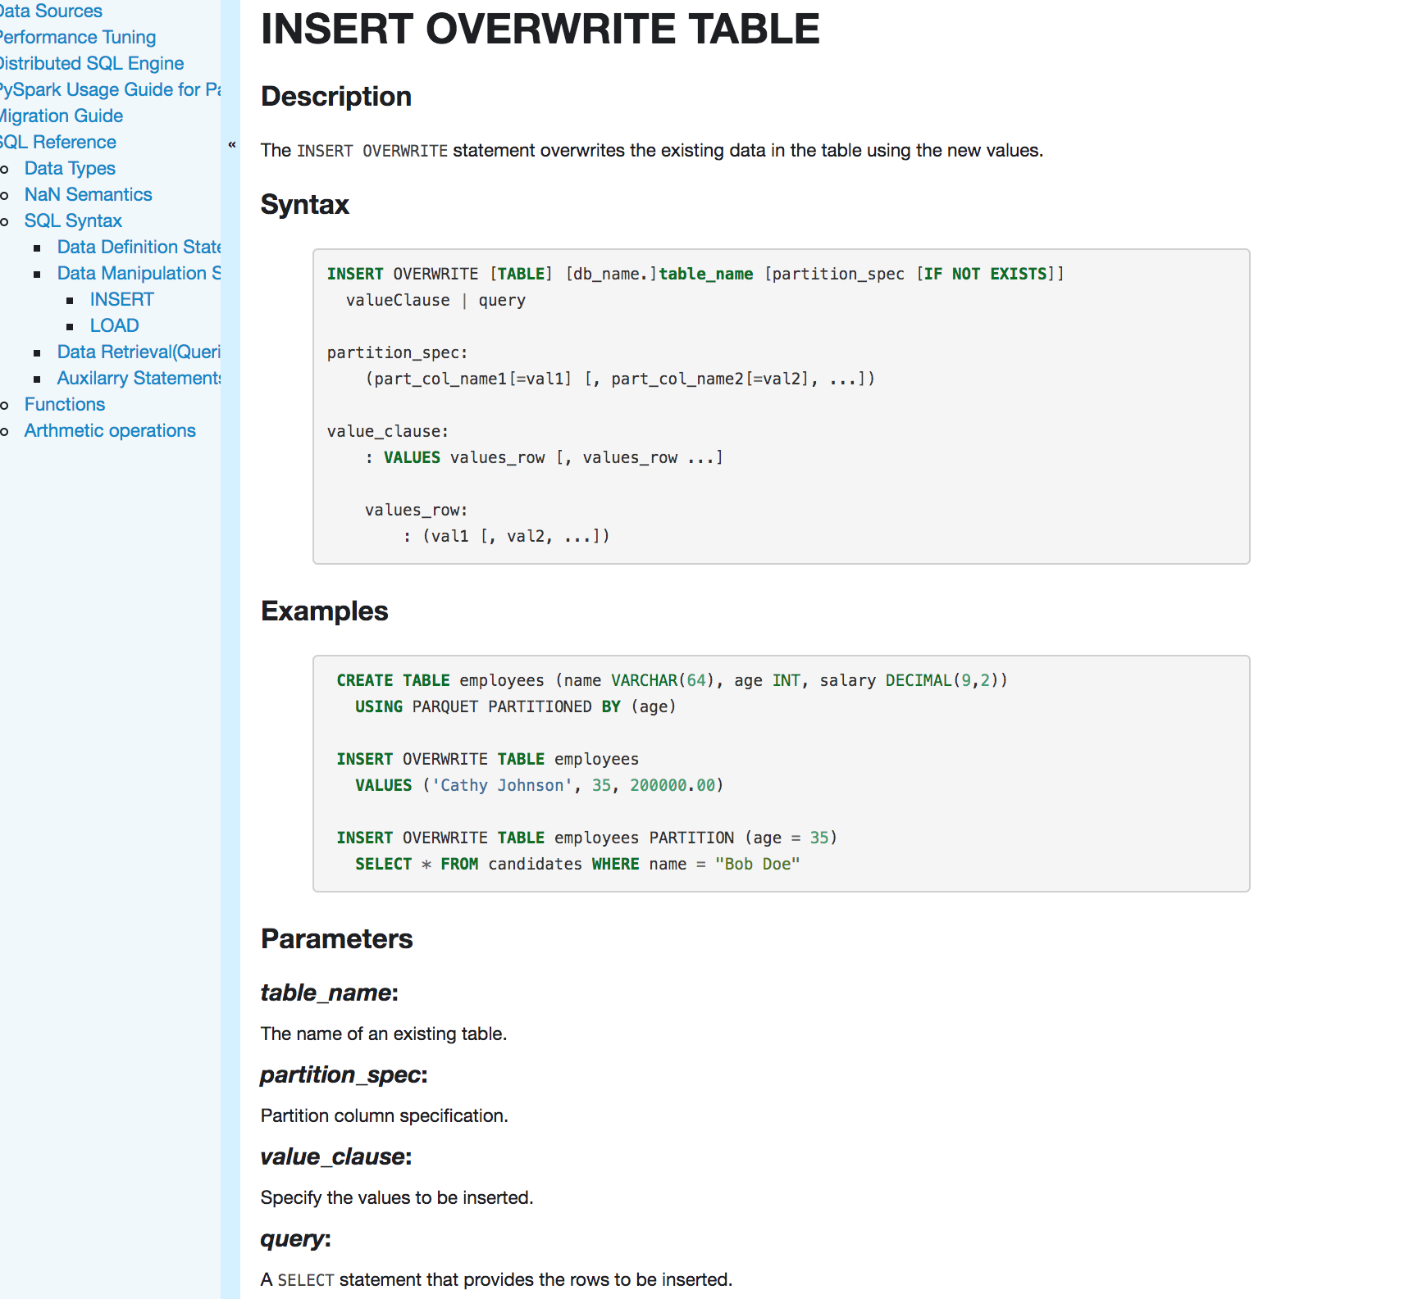
Task: Click the value_clause: parameter heading
Action: point(335,1156)
